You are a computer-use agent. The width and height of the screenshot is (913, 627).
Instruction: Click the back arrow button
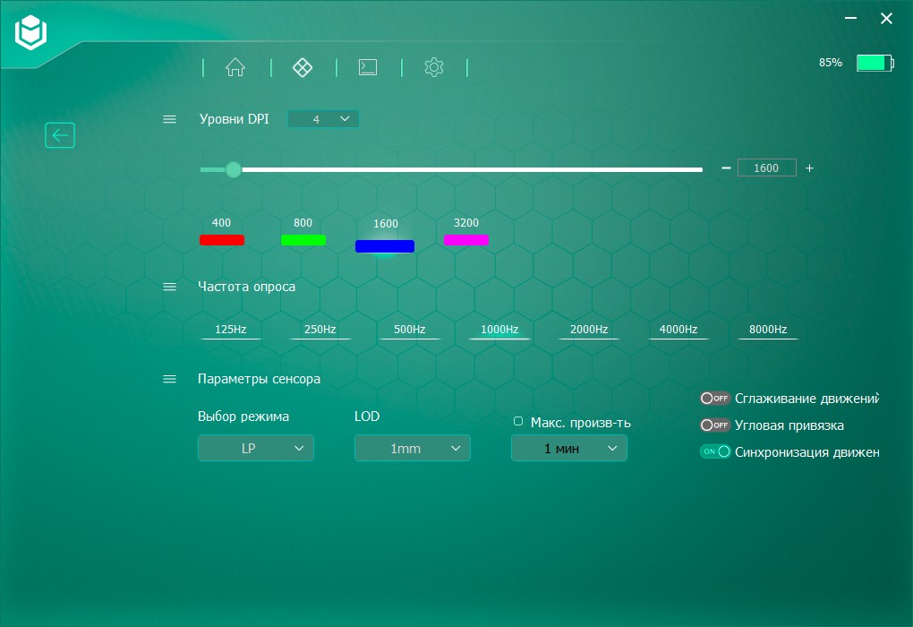(x=60, y=135)
